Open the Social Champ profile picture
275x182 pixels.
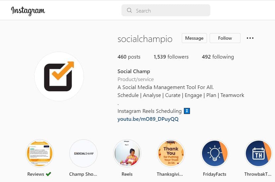pos(59,76)
